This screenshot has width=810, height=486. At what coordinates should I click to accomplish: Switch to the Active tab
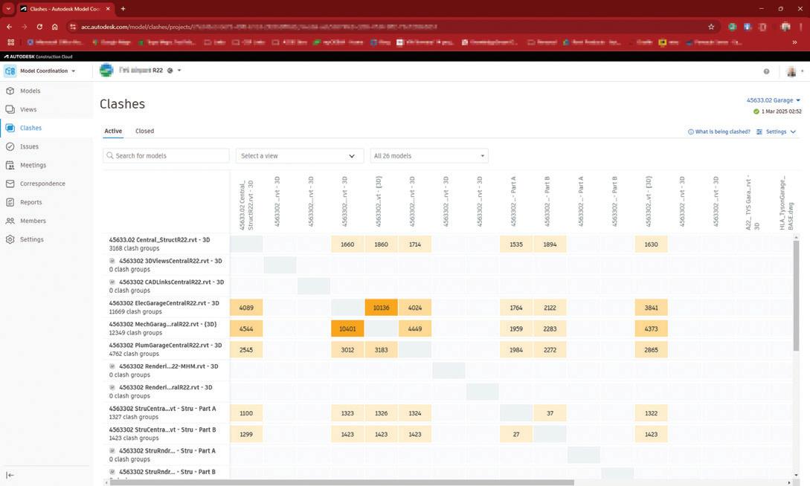pos(113,131)
